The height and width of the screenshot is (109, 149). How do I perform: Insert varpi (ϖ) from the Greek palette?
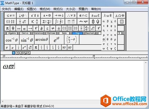pyautogui.click(x=104, y=40)
